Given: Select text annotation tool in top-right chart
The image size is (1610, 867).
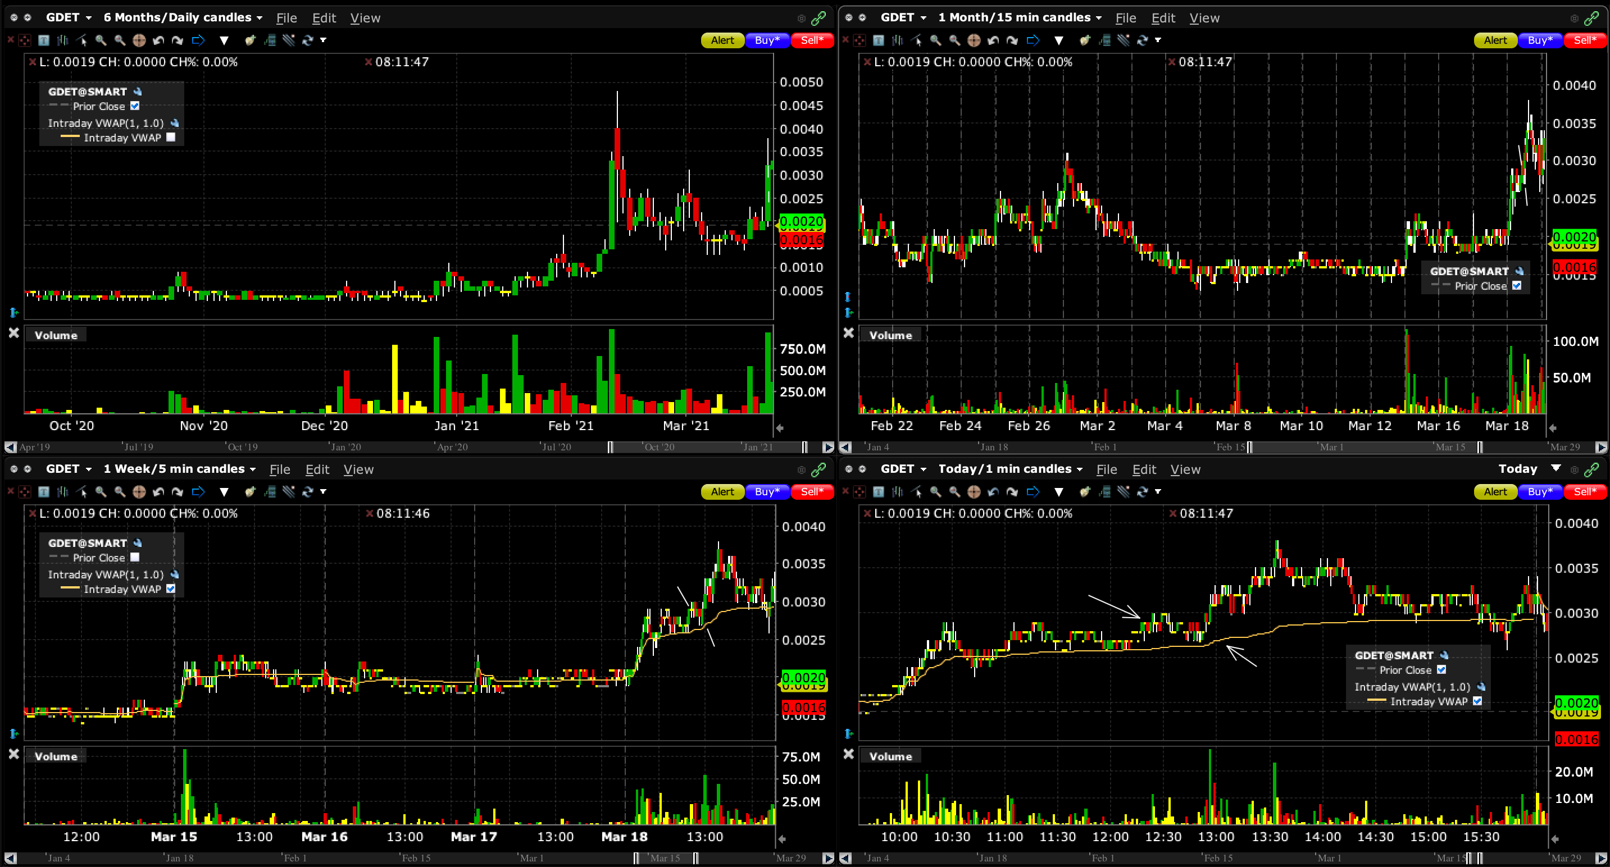Looking at the screenshot, I should click(878, 40).
